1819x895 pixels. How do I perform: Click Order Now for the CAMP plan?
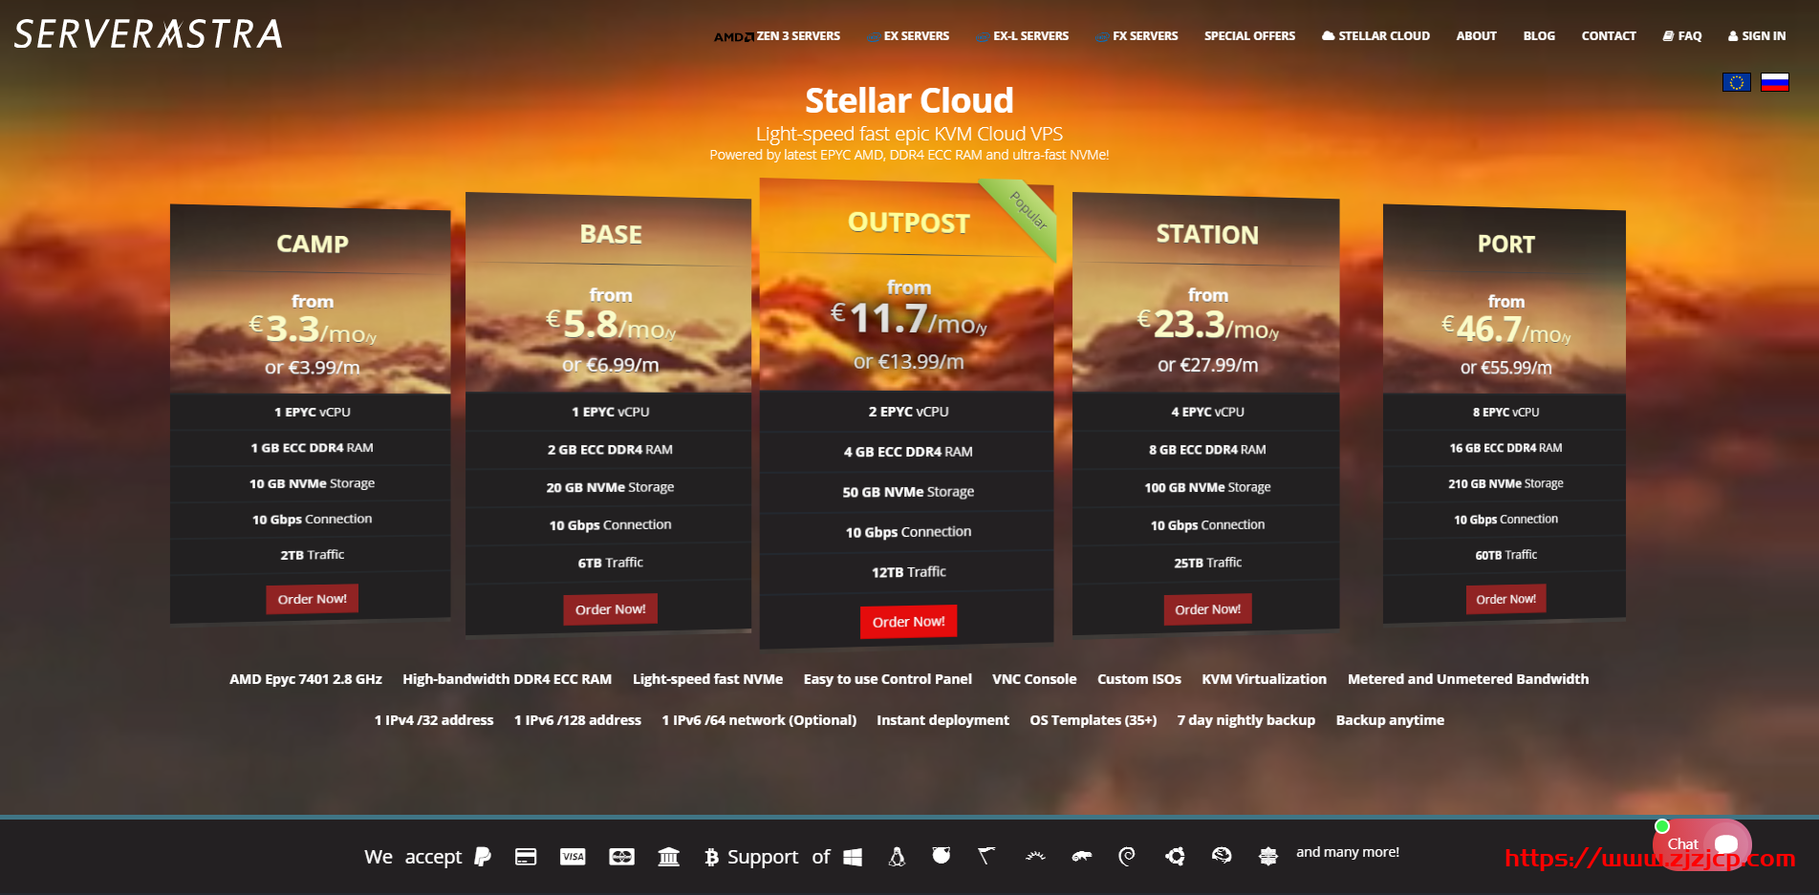312,599
